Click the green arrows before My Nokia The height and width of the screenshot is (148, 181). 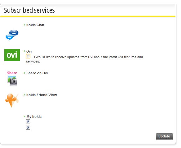[24, 116]
